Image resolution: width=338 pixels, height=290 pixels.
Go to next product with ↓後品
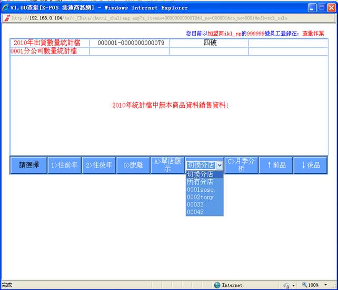coord(310,165)
